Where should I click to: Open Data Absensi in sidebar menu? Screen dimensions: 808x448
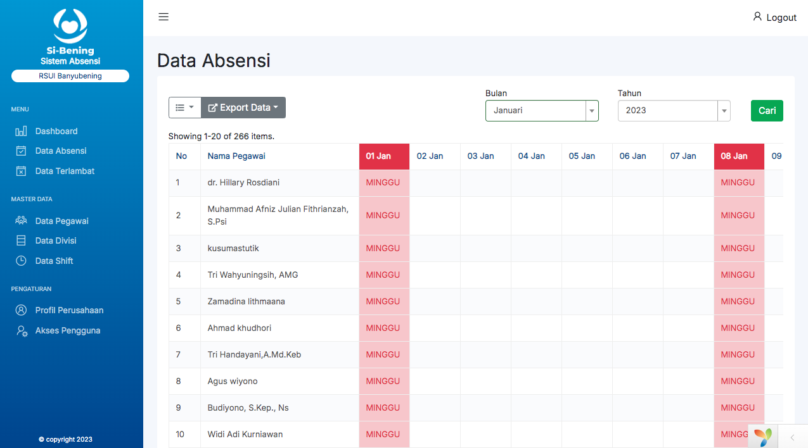(61, 151)
